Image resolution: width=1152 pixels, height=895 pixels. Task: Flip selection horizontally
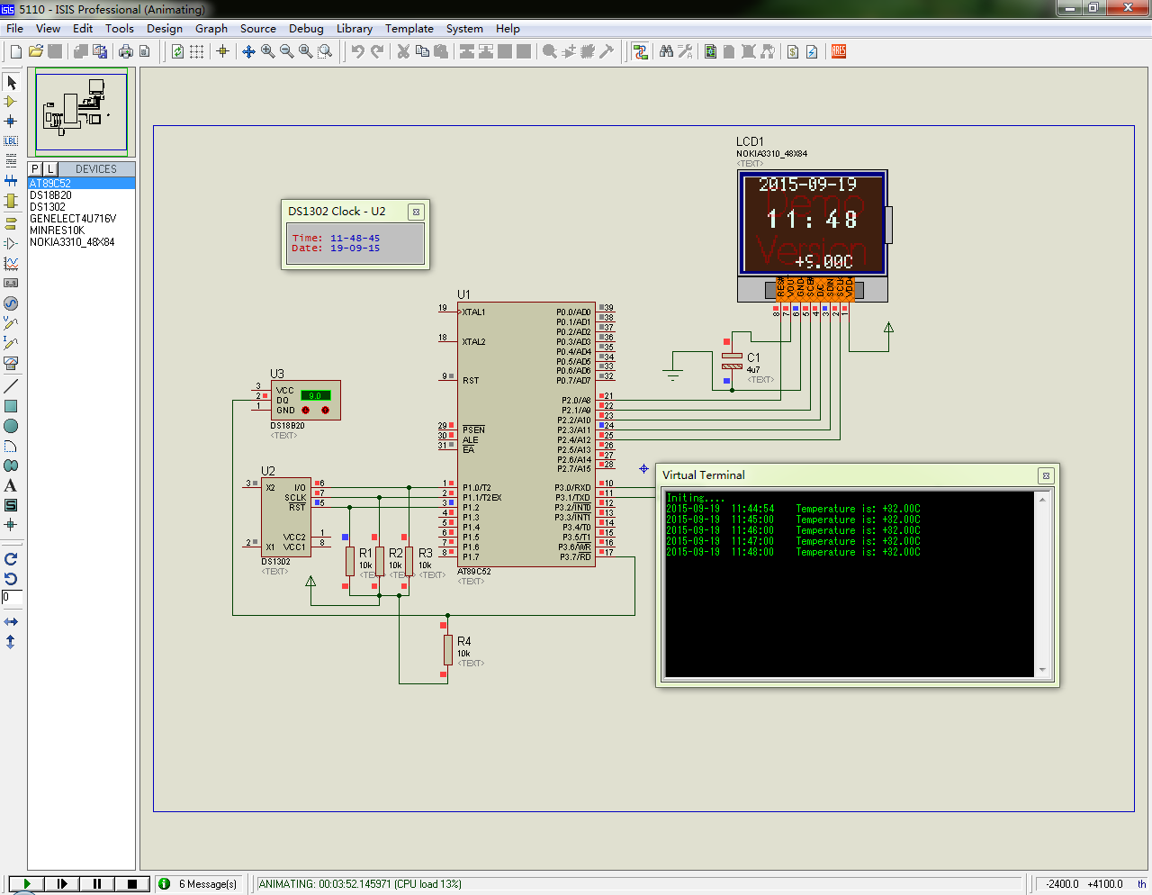click(x=11, y=622)
